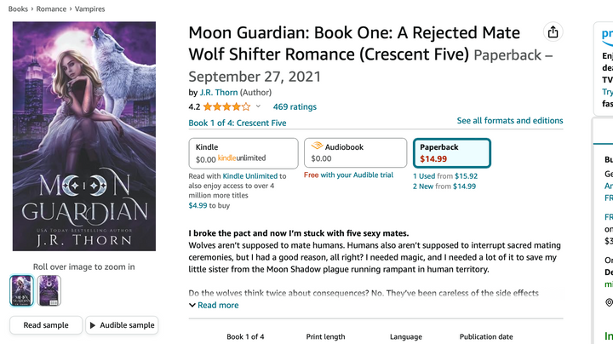
Task: Select the Paperback $14.99 format
Action: click(x=451, y=153)
